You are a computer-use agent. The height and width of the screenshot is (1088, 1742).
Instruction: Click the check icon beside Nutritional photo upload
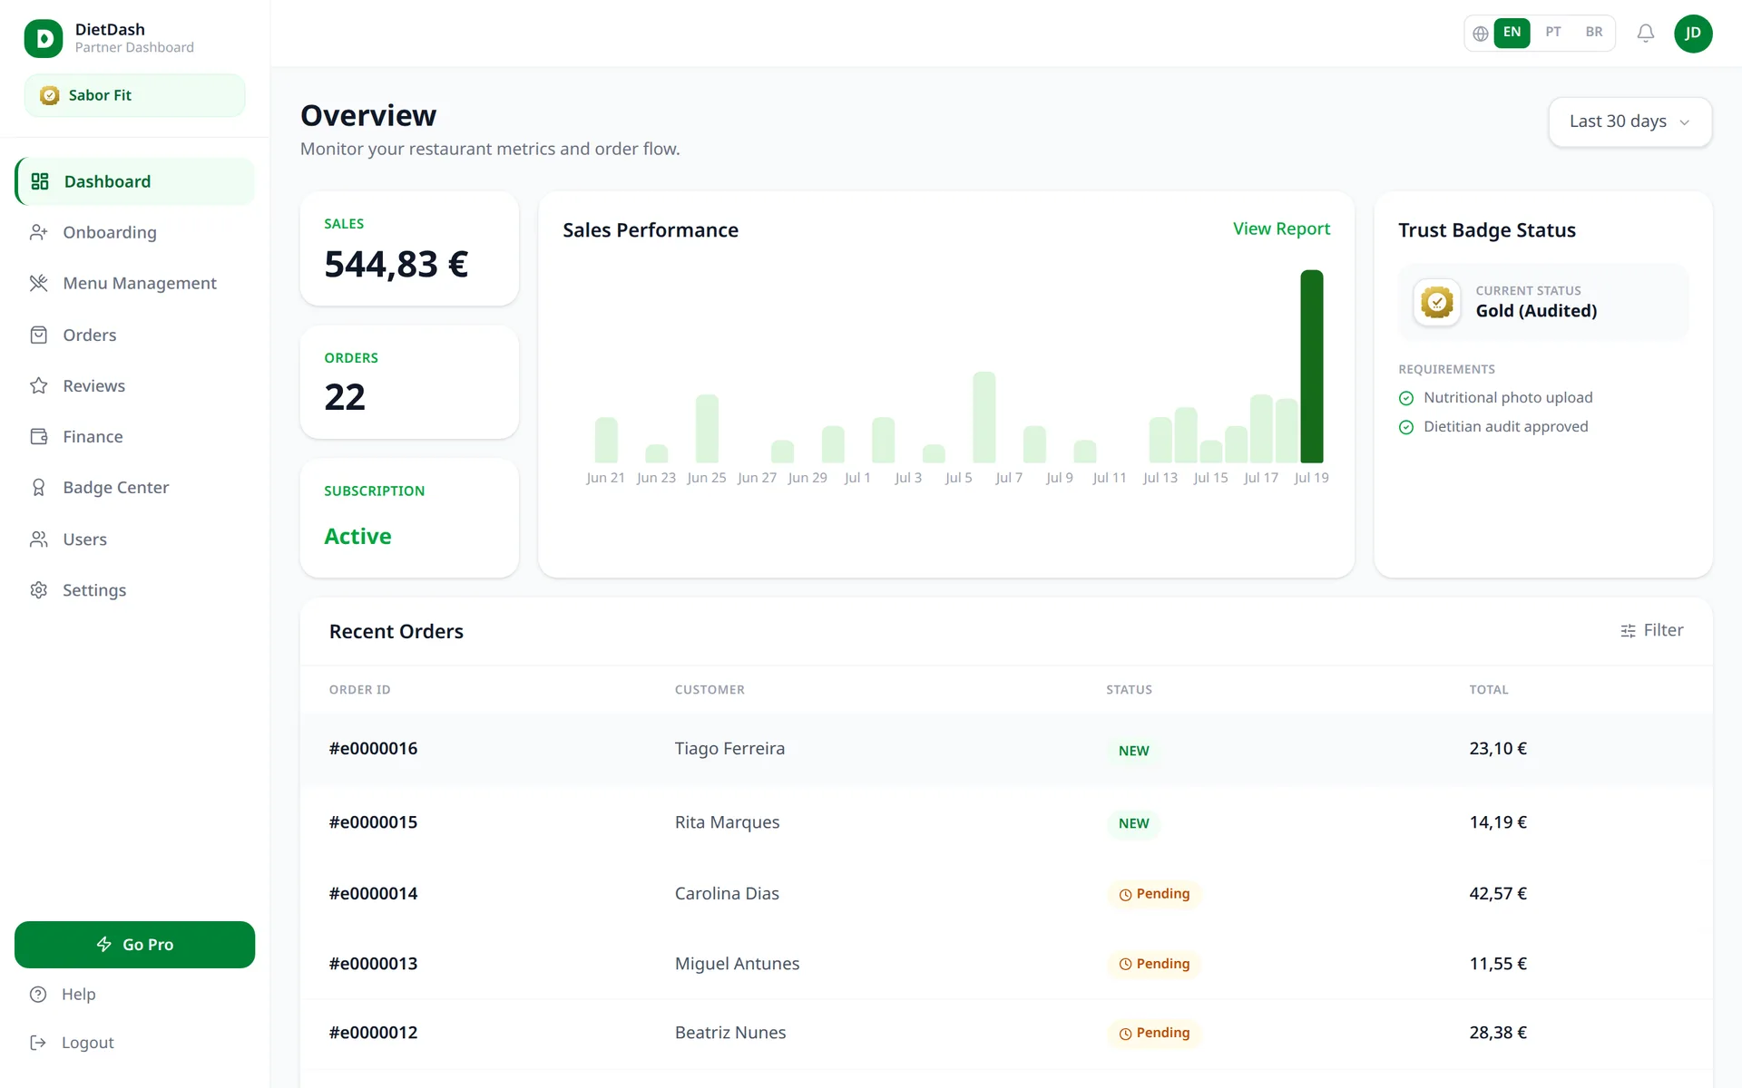(x=1406, y=398)
